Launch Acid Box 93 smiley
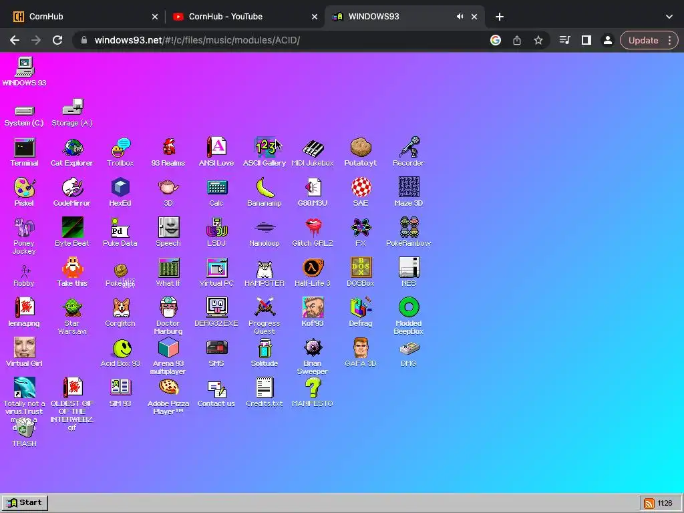The height and width of the screenshot is (513, 684). [120, 353]
